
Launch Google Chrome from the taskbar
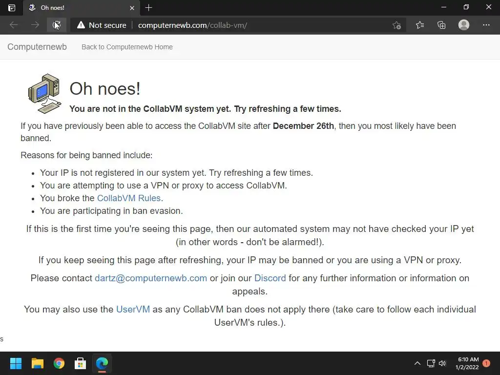[59, 363]
